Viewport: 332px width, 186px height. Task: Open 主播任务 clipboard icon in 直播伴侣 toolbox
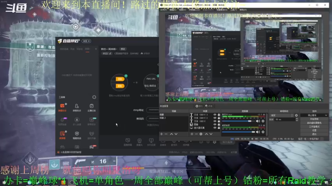click(x=91, y=107)
